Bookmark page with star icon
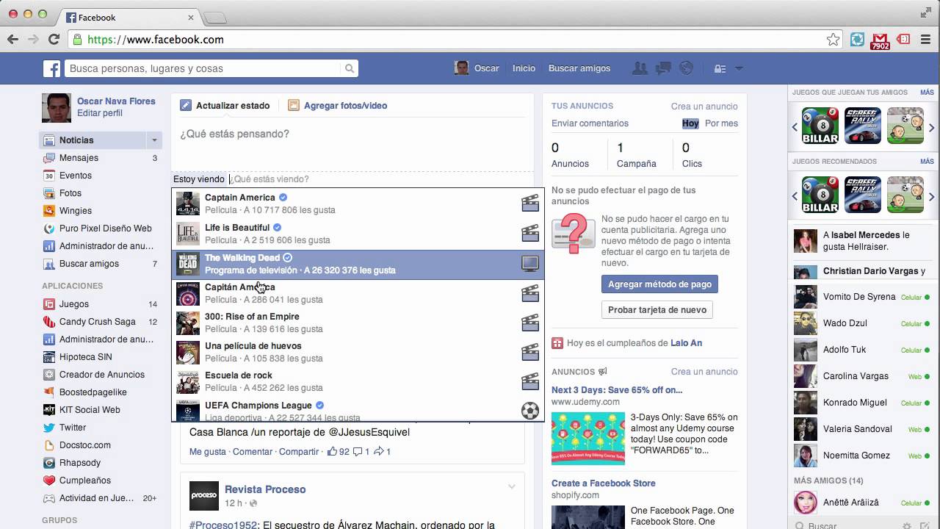The width and height of the screenshot is (940, 529). click(x=833, y=40)
